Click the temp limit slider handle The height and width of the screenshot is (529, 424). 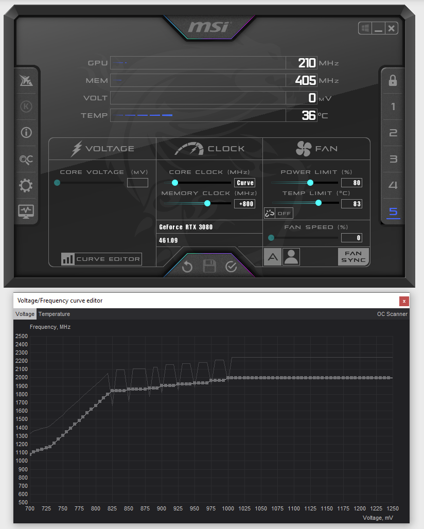319,203
